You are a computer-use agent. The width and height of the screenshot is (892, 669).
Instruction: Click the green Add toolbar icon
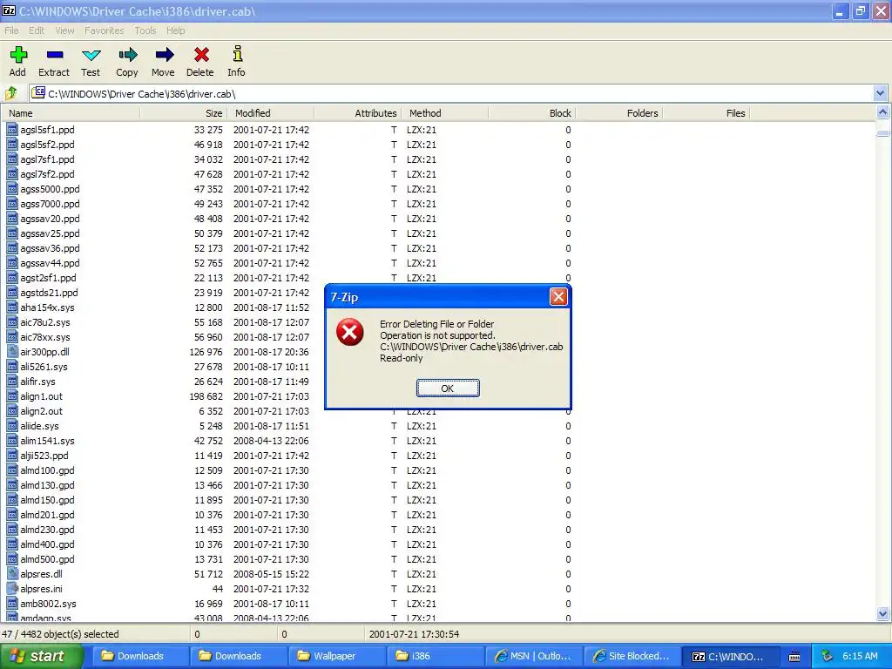point(18,55)
